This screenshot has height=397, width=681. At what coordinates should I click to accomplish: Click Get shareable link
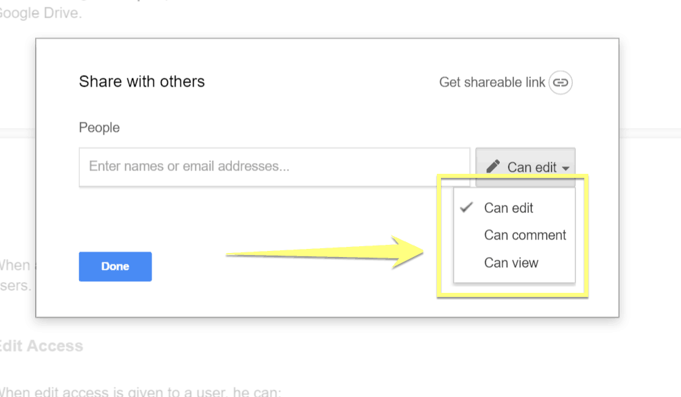point(492,82)
